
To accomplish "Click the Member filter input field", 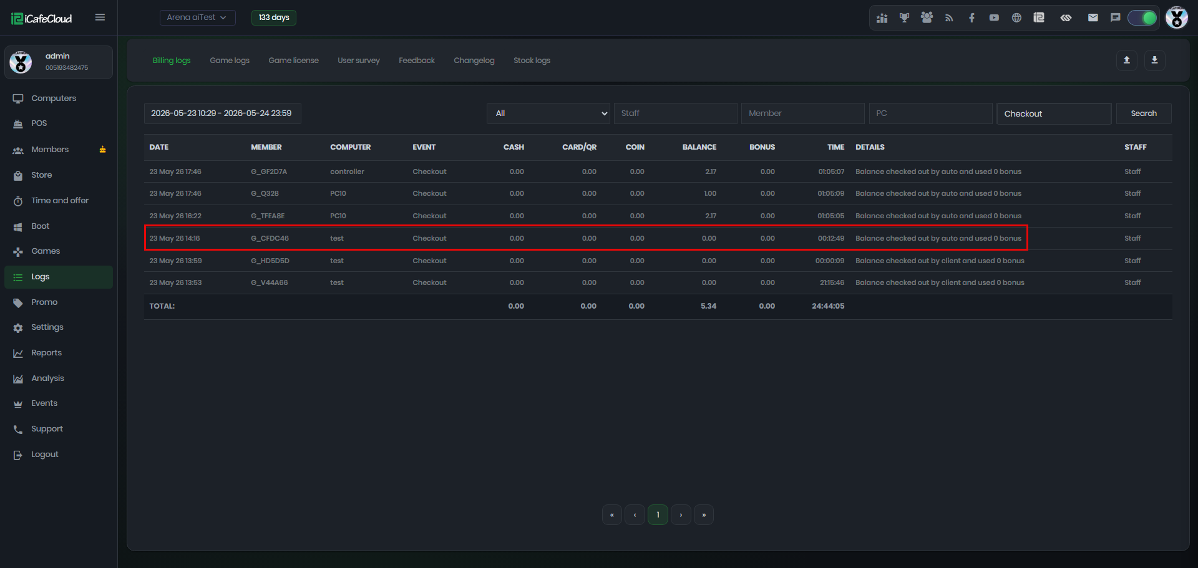I will [802, 113].
